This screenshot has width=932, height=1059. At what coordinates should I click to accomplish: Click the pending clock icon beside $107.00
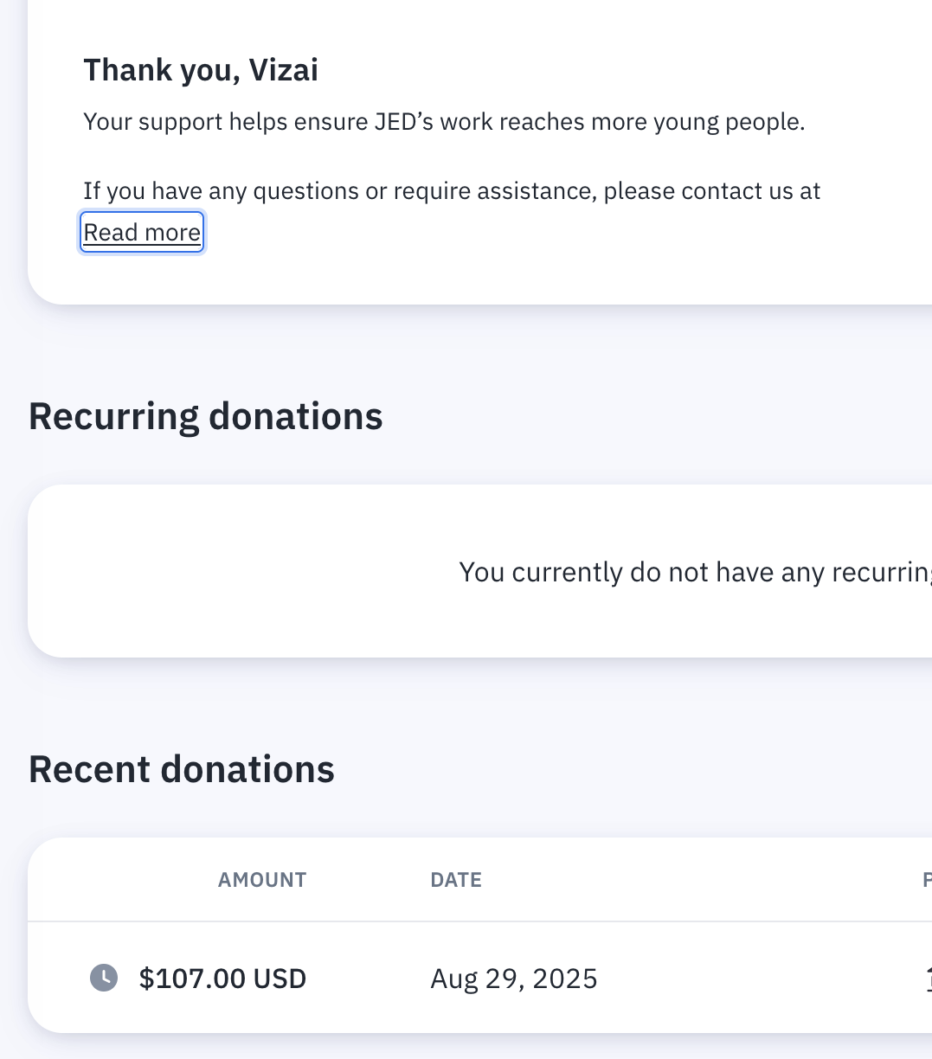(104, 979)
